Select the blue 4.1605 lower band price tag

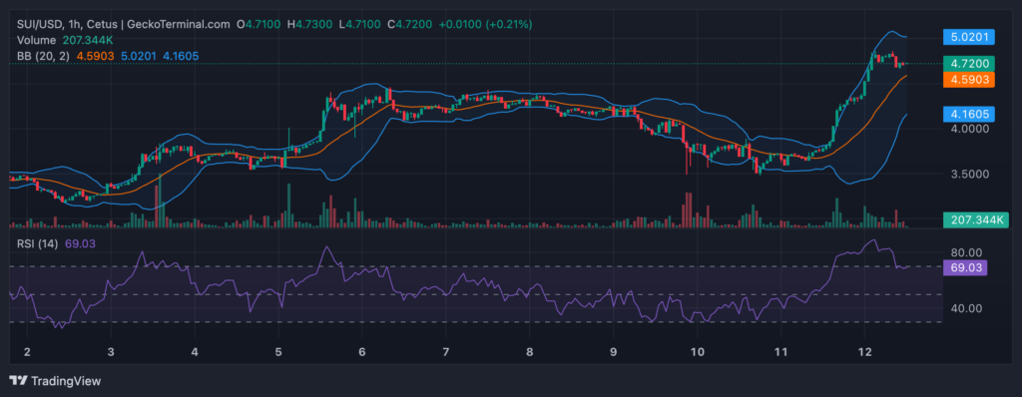coord(968,115)
